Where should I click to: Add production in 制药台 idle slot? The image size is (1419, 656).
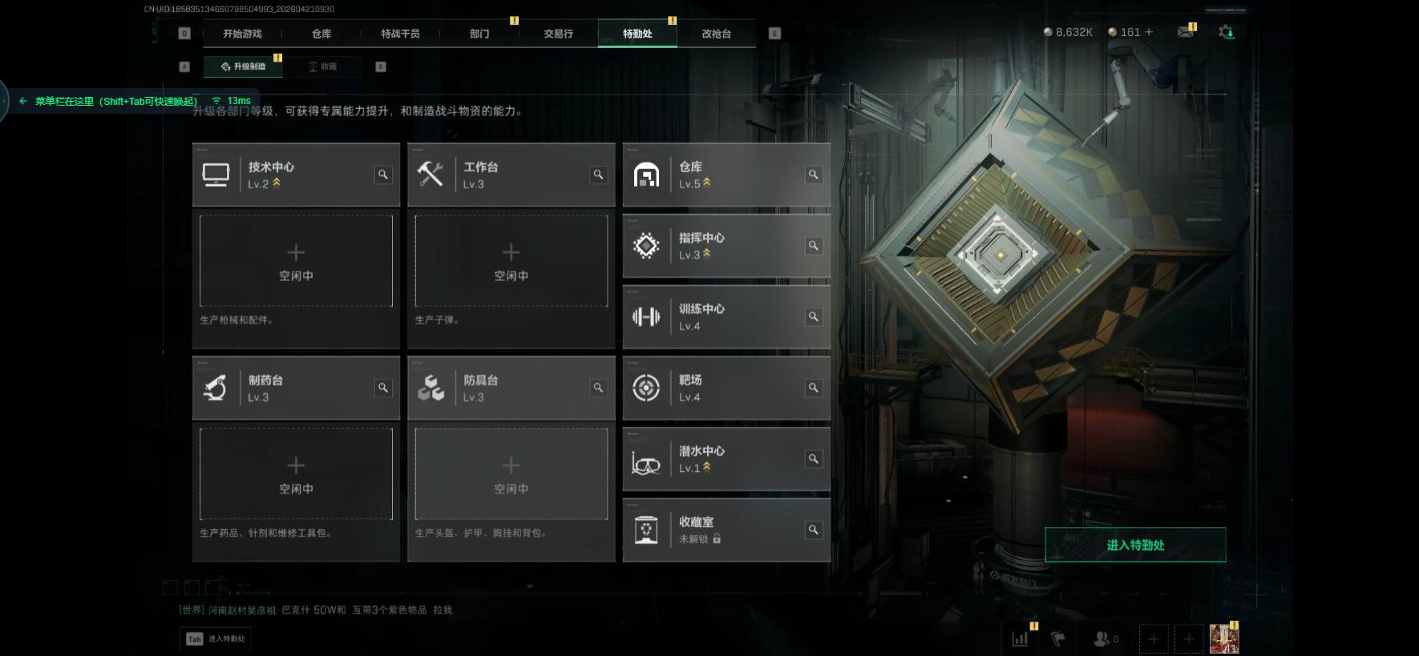click(296, 474)
